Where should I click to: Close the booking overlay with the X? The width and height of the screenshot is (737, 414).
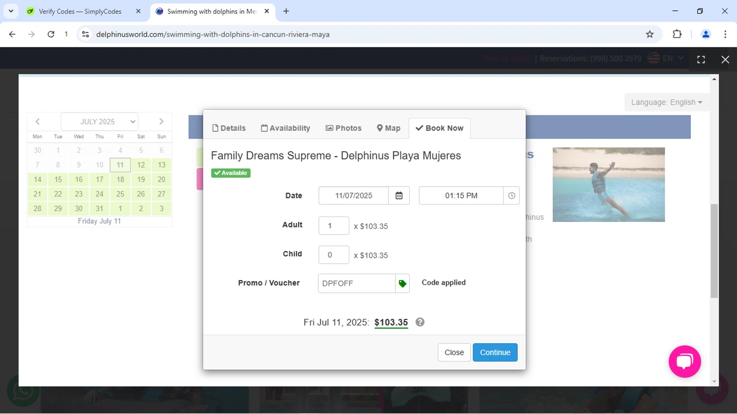coord(725,59)
